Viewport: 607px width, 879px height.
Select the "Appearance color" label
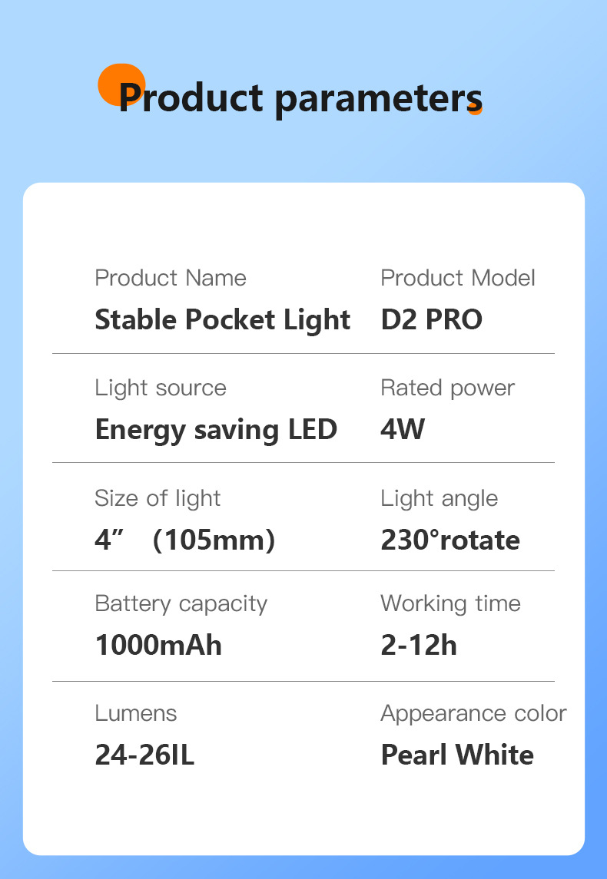pos(473,713)
